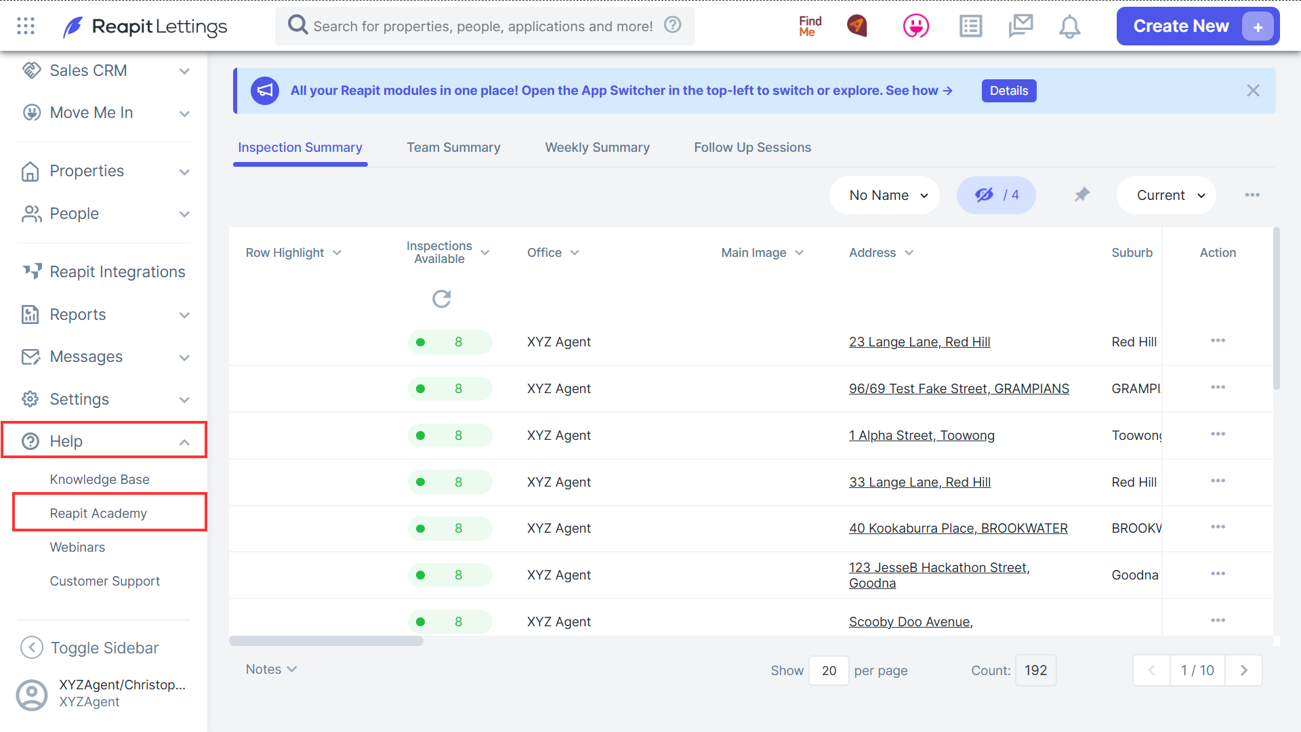The width and height of the screenshot is (1301, 732).
Task: Open the messages envelope icon in header
Action: (1020, 26)
